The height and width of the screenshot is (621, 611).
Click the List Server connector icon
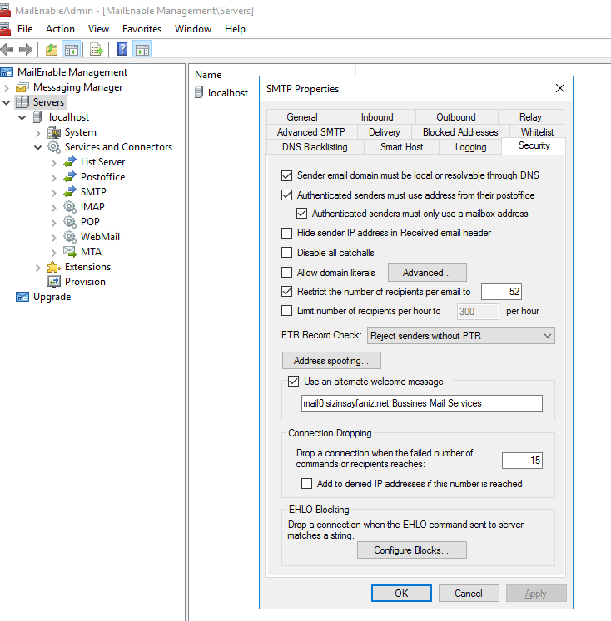(70, 162)
